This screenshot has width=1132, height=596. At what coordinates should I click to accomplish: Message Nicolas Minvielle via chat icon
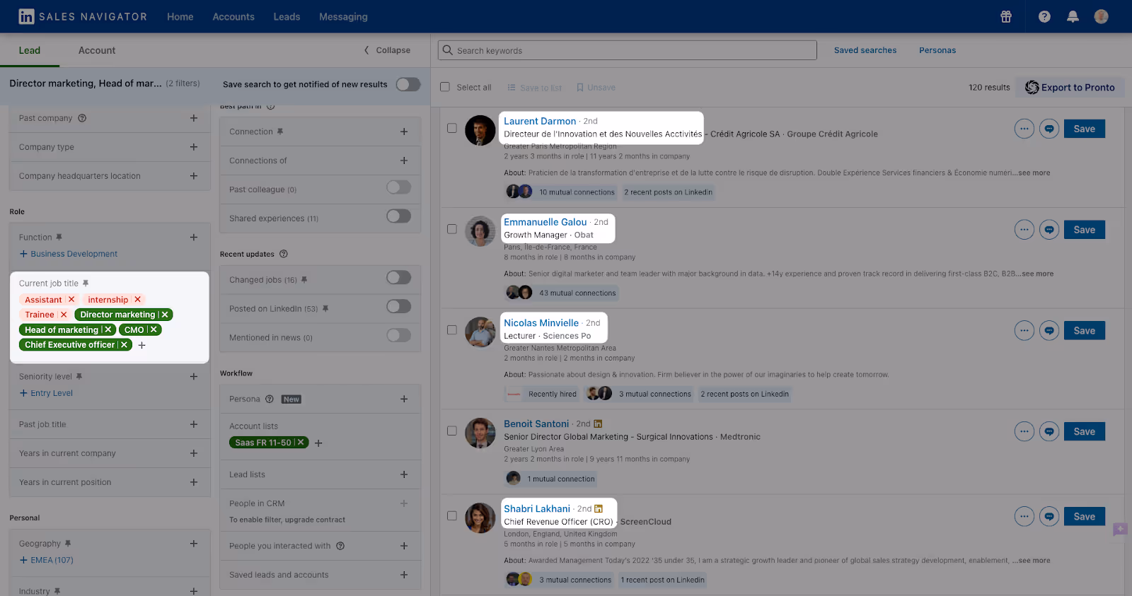point(1049,331)
